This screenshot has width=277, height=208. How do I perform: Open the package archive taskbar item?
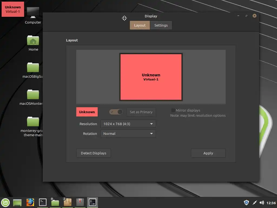tap(67, 203)
